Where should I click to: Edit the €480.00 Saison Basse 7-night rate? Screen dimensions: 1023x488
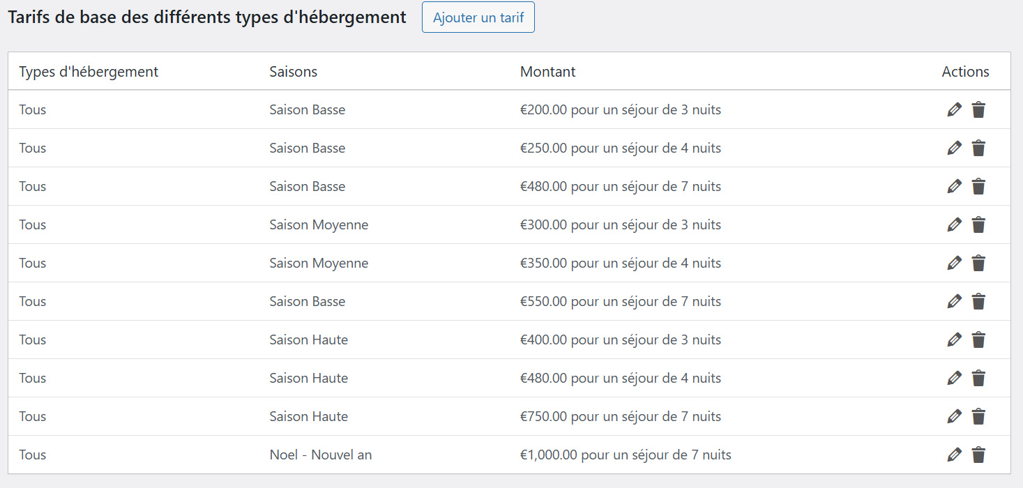coord(954,186)
